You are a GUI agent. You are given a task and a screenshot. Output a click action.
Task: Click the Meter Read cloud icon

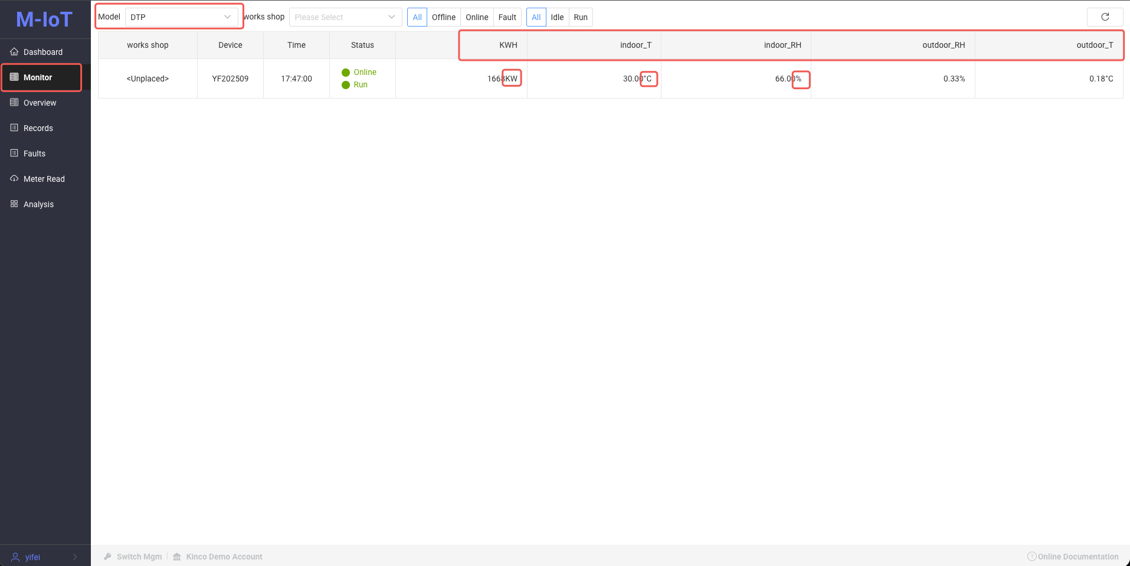point(14,179)
